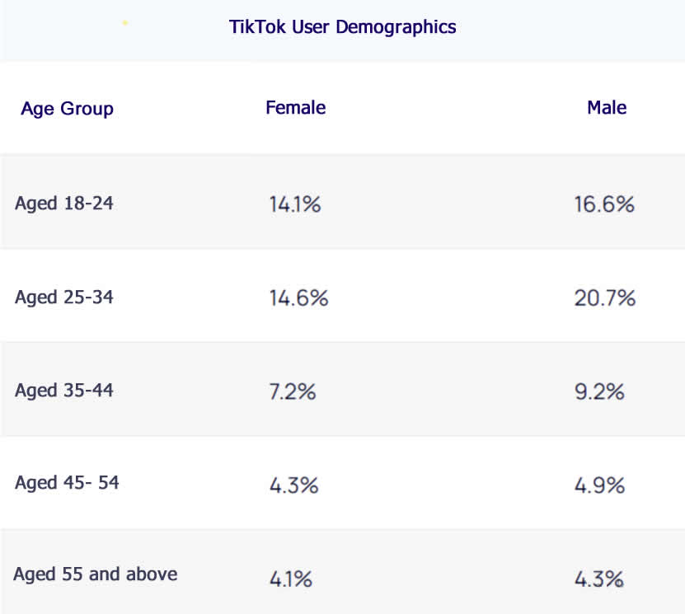Image resolution: width=685 pixels, height=614 pixels.
Task: Select the Aged 25-34 row label
Action: [x=63, y=297]
